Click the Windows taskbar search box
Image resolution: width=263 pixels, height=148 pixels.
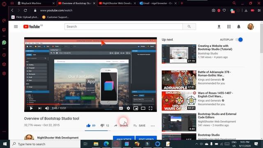45,144
